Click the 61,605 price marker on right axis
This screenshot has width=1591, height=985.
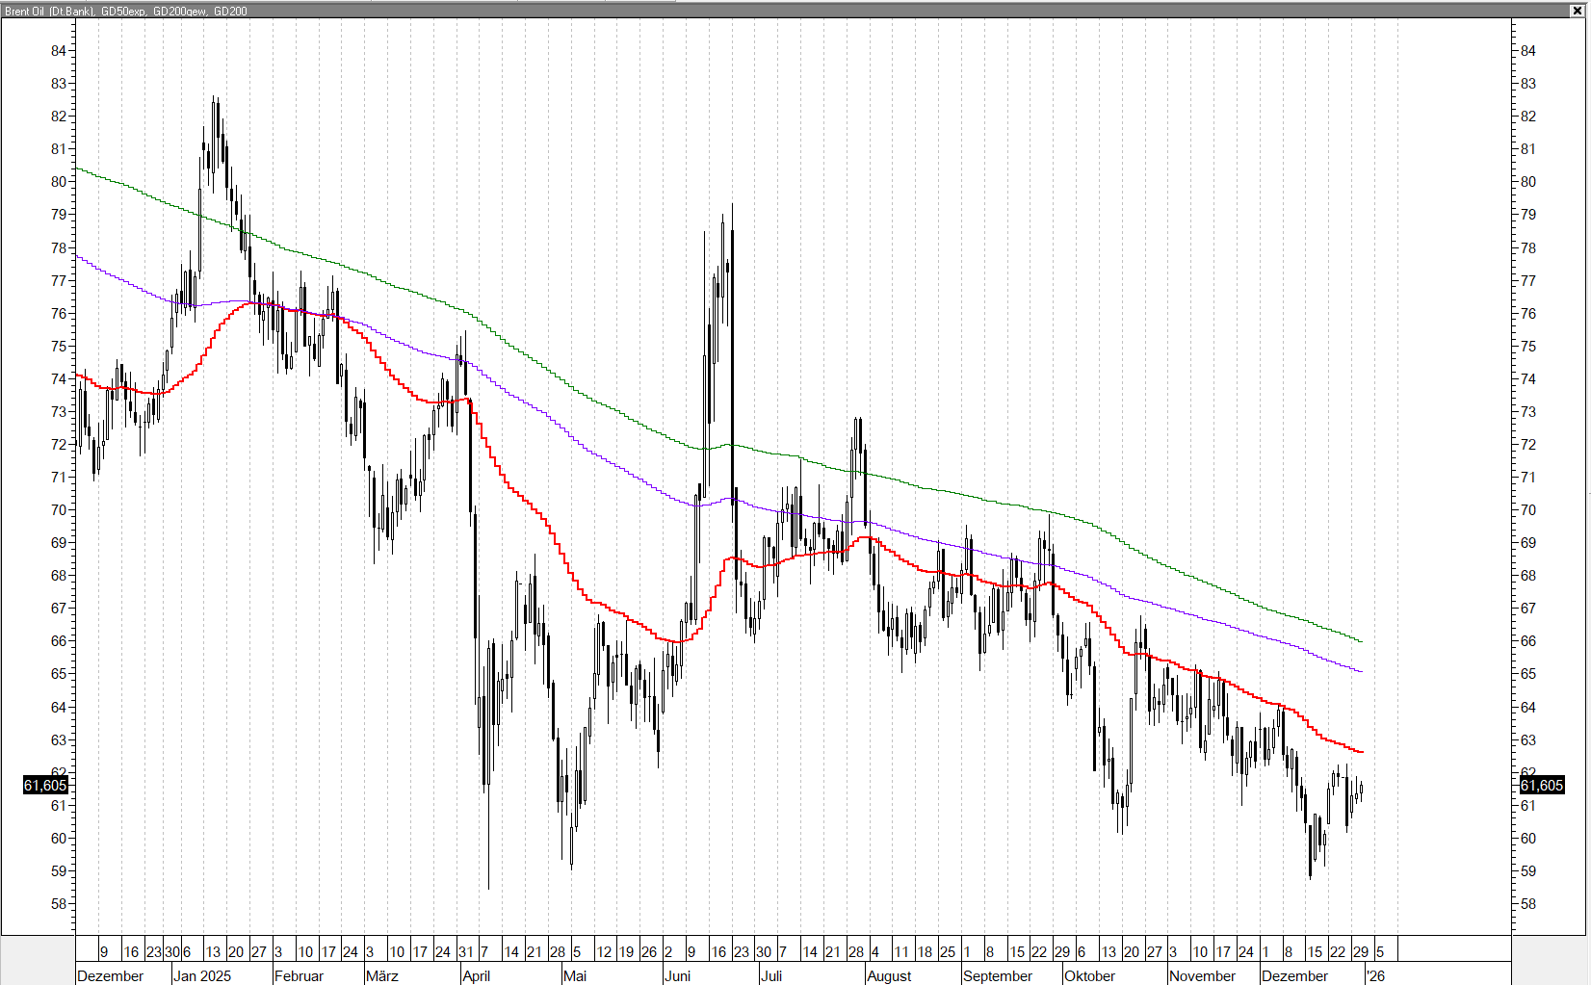[x=1541, y=786]
